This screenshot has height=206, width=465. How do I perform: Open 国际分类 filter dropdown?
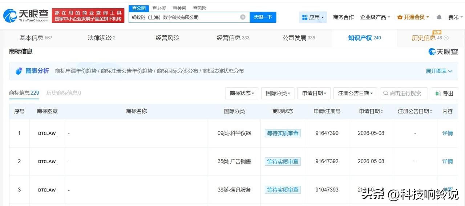point(278,93)
